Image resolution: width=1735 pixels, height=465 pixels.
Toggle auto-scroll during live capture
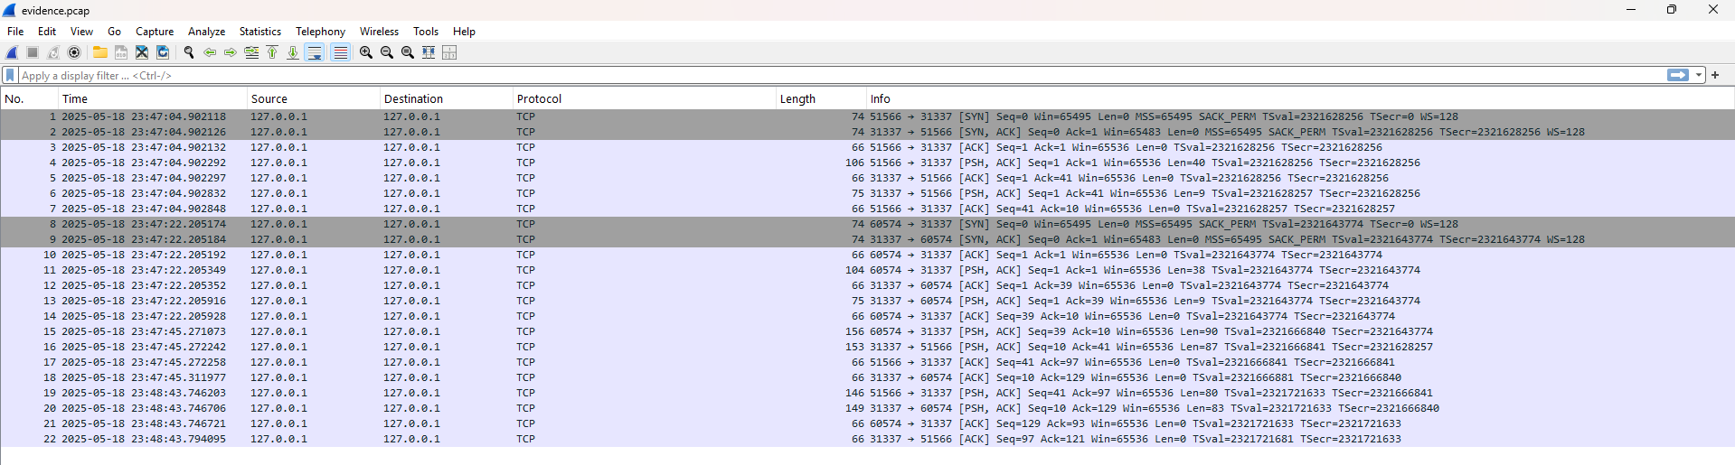[315, 52]
